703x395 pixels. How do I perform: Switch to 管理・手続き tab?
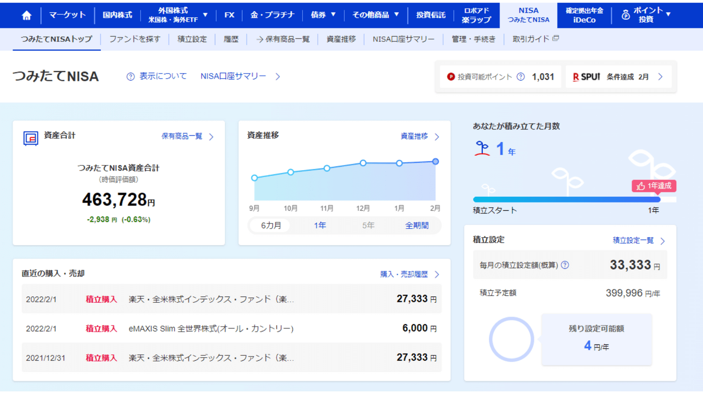point(473,39)
